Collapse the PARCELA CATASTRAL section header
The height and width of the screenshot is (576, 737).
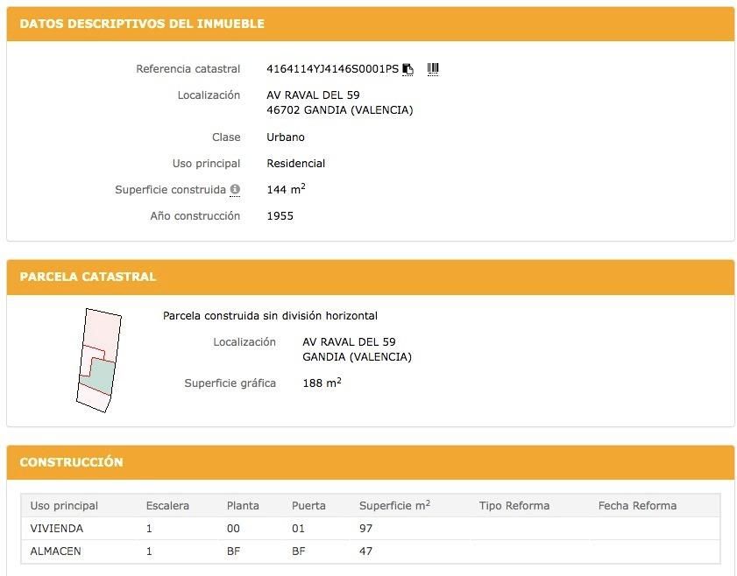point(88,277)
